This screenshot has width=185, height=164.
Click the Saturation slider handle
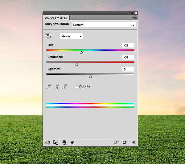click(x=76, y=64)
